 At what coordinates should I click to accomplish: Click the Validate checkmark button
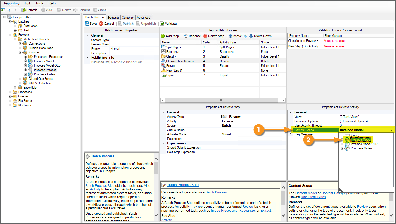[162, 24]
